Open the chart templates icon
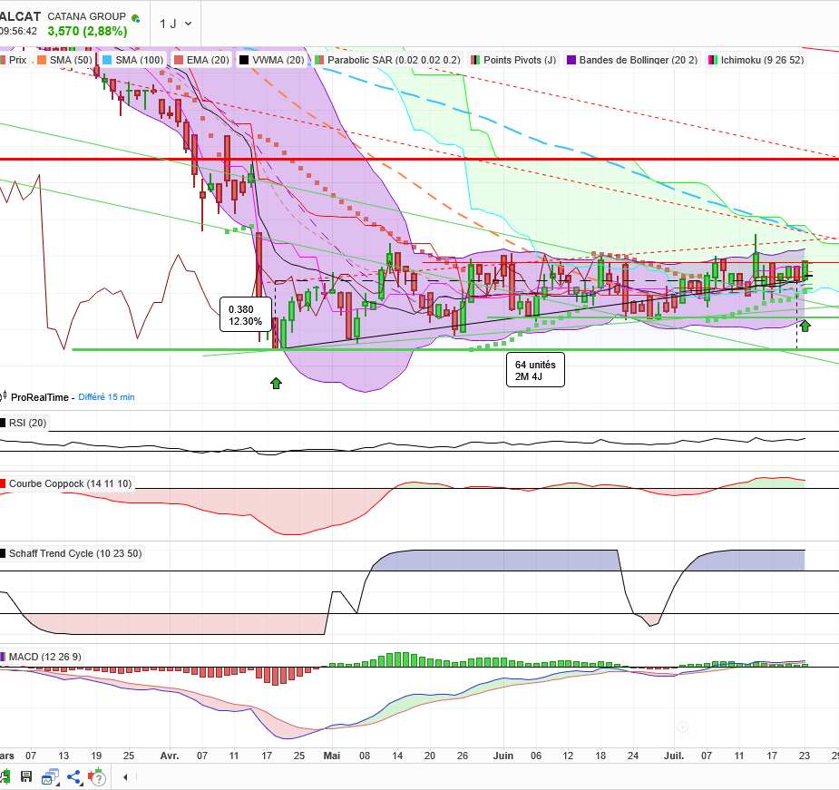This screenshot has height=790, width=839. pos(50,776)
